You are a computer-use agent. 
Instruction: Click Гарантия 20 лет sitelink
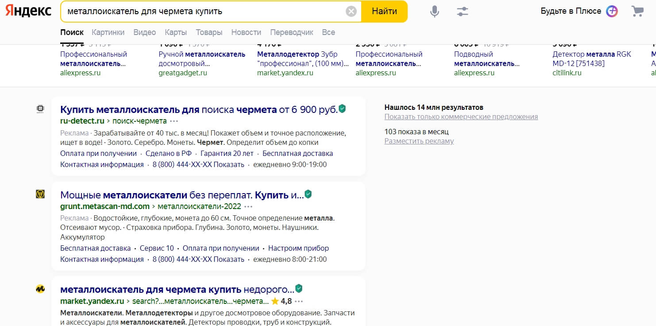[227, 154]
